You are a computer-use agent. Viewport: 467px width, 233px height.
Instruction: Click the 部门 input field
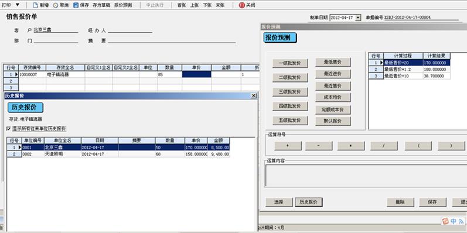click(56, 41)
